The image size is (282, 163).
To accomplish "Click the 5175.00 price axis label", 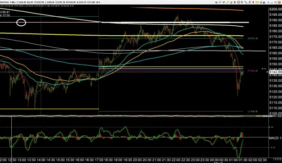I will point(276,37).
